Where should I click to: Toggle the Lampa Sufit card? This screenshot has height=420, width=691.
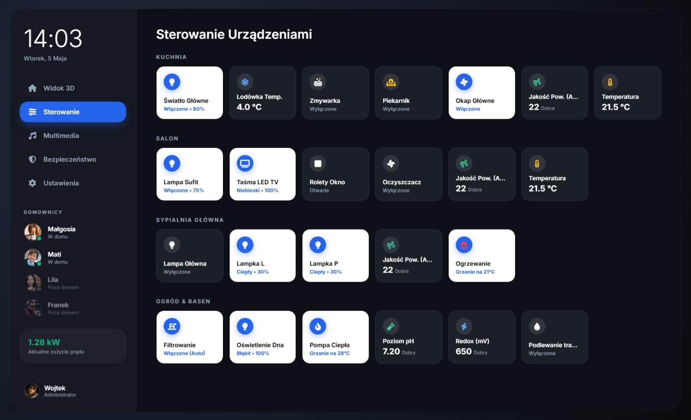pyautogui.click(x=190, y=174)
